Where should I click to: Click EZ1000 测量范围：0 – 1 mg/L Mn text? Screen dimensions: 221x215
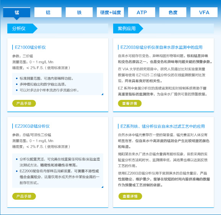[33, 62]
